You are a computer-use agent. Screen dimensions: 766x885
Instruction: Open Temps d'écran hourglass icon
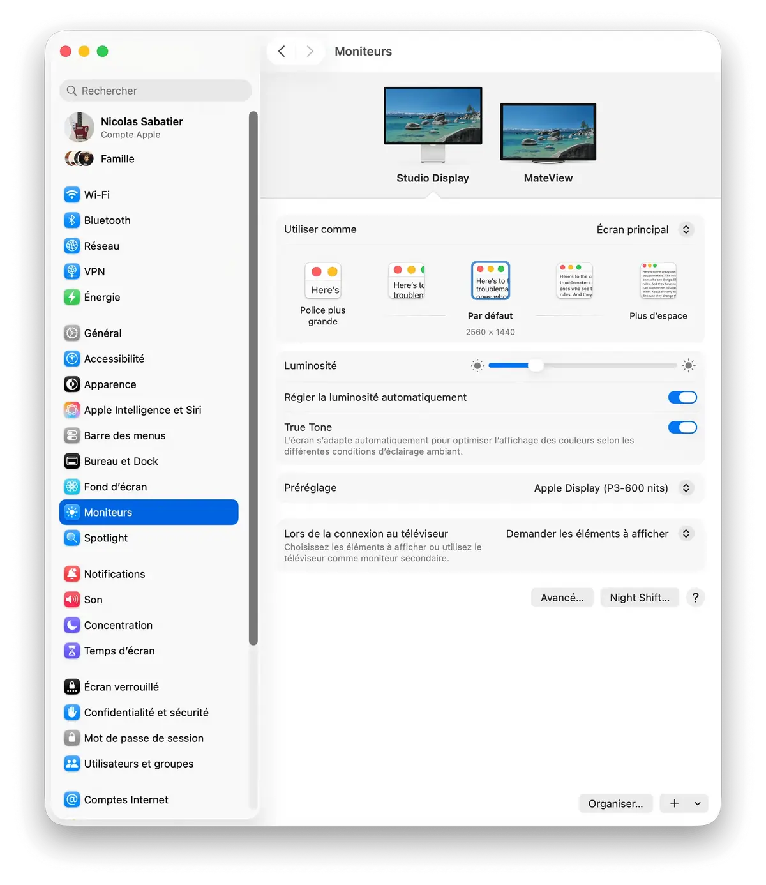tap(72, 651)
